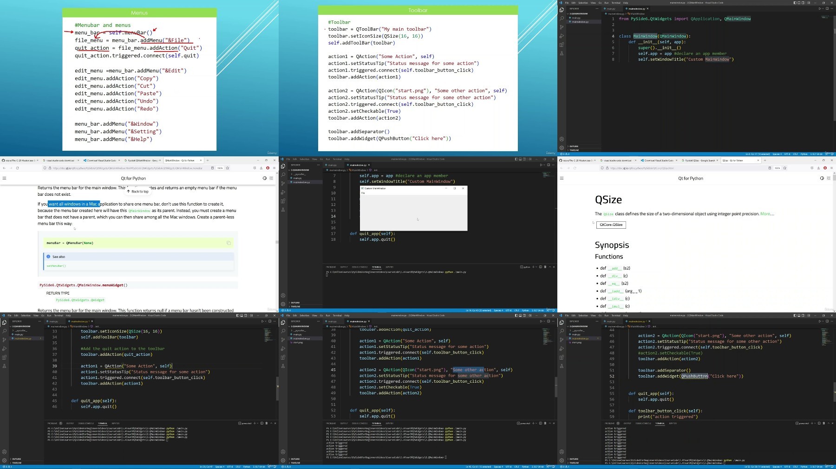Toggle bottom panel layout in VS Code with setCheckable(True) code
This screenshot has width=836, height=469.
(x=520, y=315)
